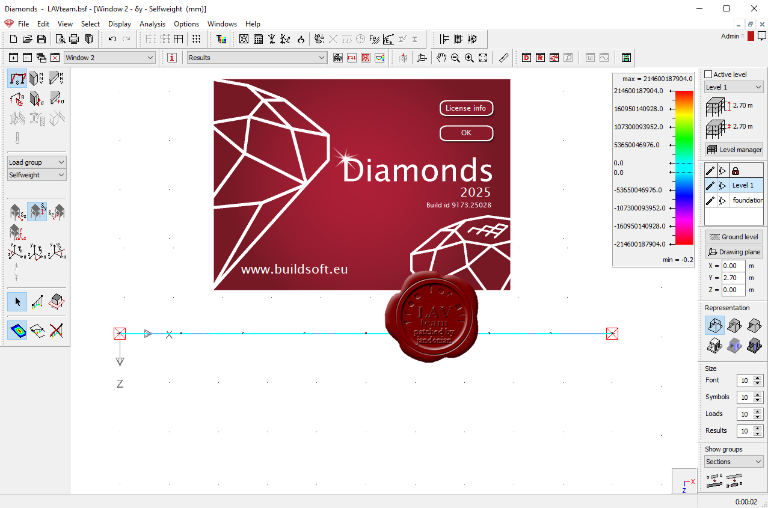Expand the Sections show-groups dropdown
The height and width of the screenshot is (508, 768).
point(734,462)
